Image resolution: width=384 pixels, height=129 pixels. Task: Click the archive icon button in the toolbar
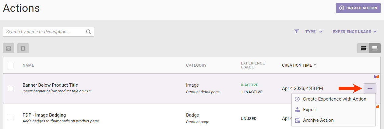coord(9,48)
